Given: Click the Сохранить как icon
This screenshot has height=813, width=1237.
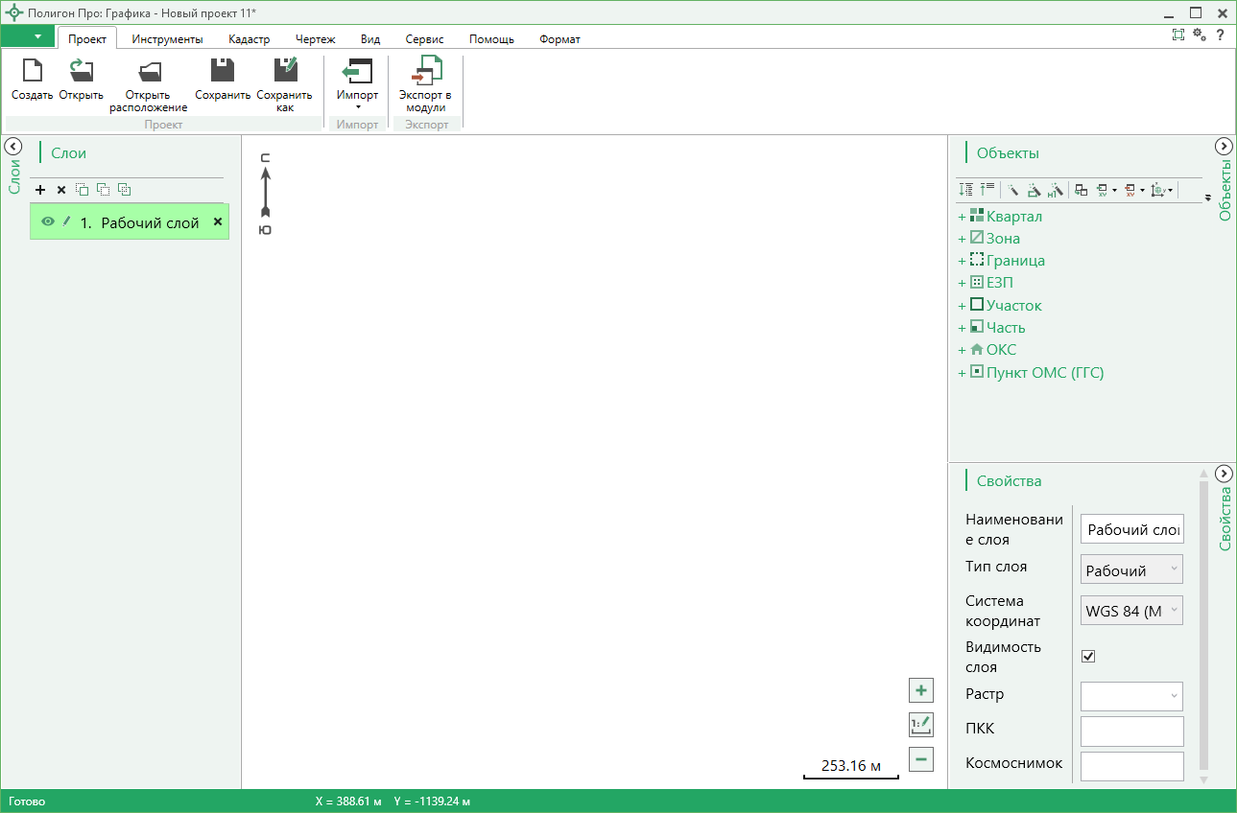Looking at the screenshot, I should click(285, 71).
